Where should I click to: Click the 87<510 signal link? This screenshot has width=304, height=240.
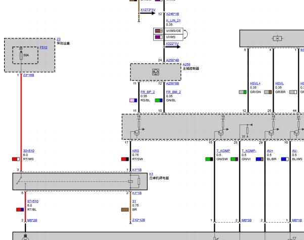[x=33, y=201]
